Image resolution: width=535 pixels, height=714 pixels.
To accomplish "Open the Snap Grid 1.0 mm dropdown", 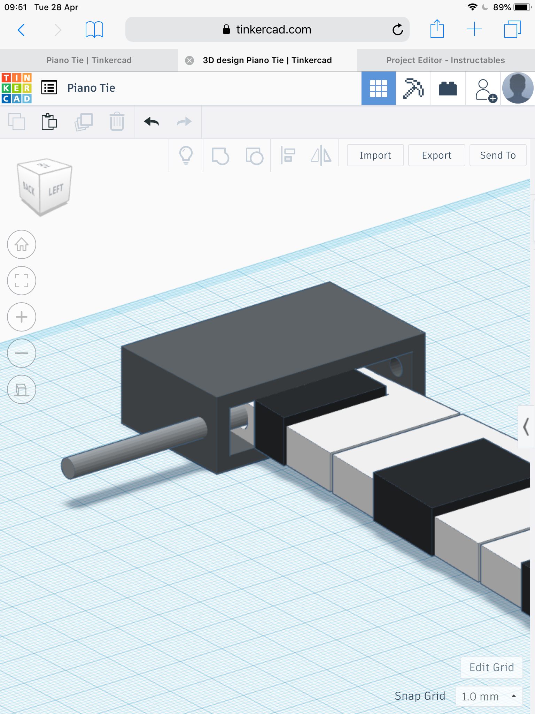I will click(x=489, y=696).
